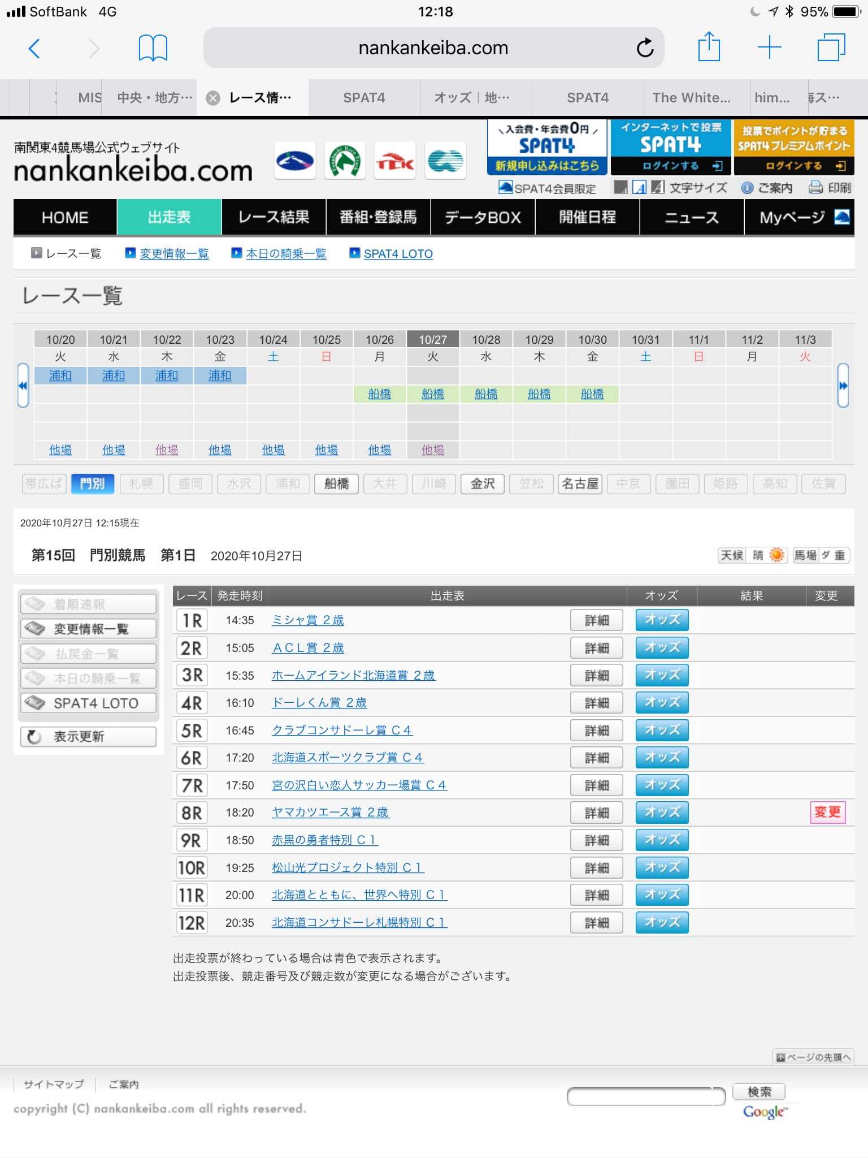Click the 詳細 button for race 1R
Screen dimensions: 868x1158
(596, 620)
